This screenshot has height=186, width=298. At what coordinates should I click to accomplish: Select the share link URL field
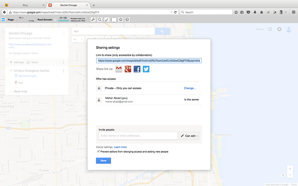pos(149,61)
